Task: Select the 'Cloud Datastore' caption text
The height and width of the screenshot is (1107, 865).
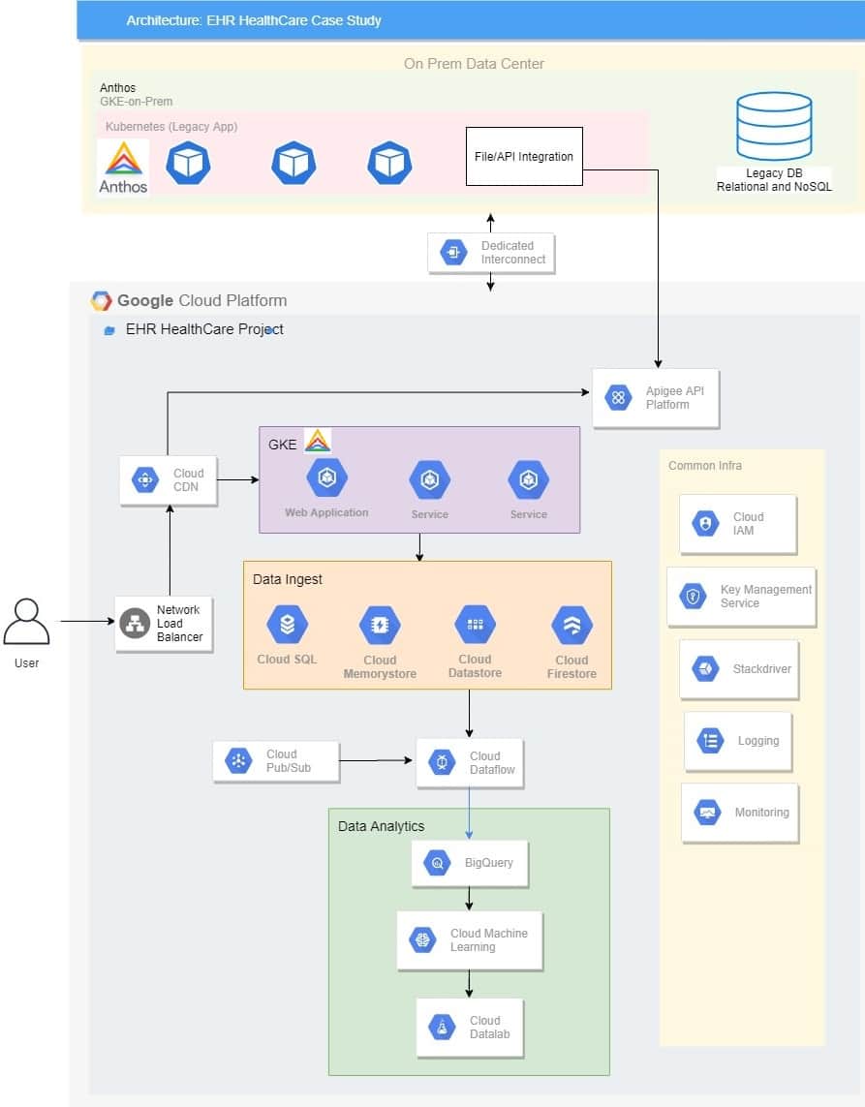Action: (476, 665)
